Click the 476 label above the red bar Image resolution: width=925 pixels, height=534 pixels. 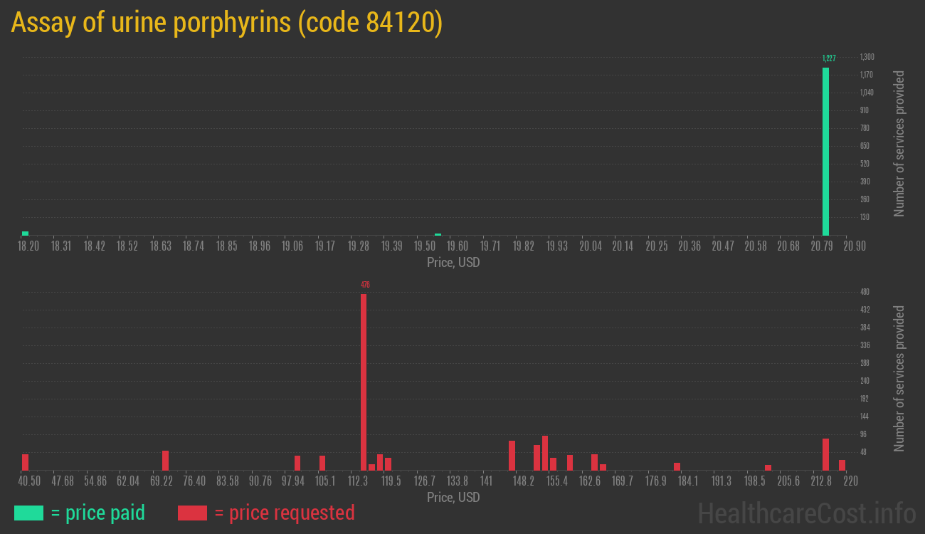(x=364, y=284)
